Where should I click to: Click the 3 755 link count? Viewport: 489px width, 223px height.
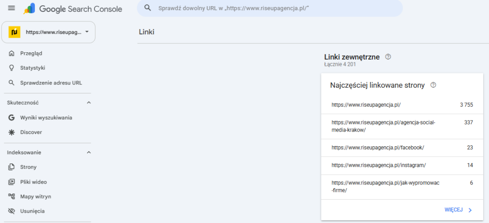(x=466, y=105)
